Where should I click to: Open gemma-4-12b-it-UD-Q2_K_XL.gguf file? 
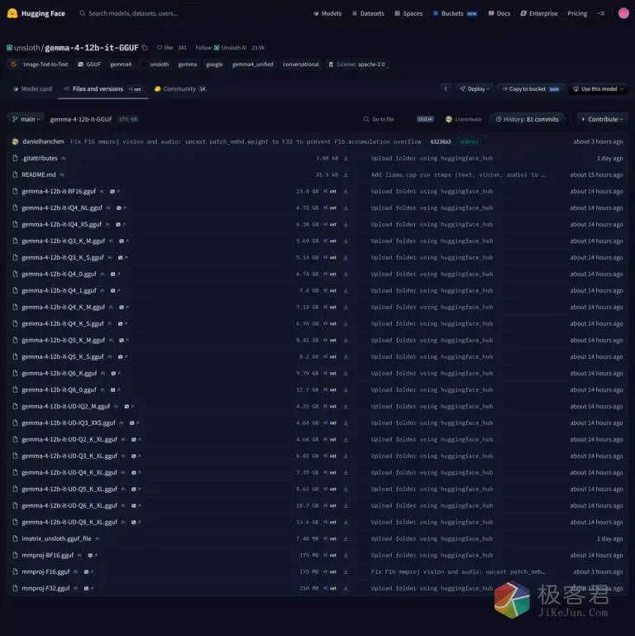pos(69,440)
